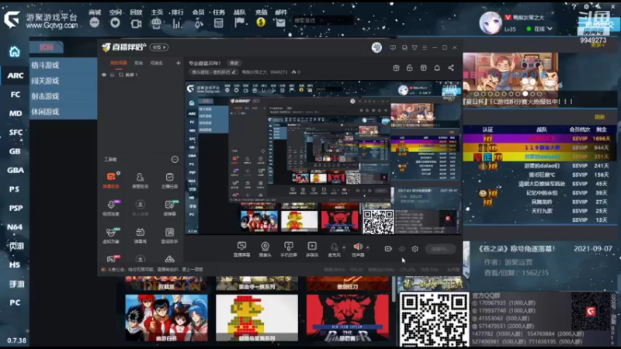Open the 战队 team flag icon
This screenshot has height=349, width=621.
(x=239, y=23)
